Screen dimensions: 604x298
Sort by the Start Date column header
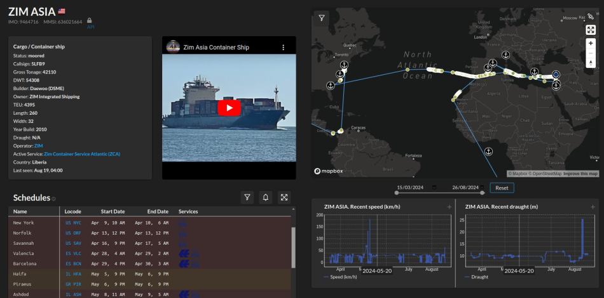[113, 212]
